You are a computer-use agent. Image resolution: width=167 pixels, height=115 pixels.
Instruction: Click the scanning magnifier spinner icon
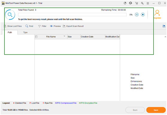click(10, 14)
